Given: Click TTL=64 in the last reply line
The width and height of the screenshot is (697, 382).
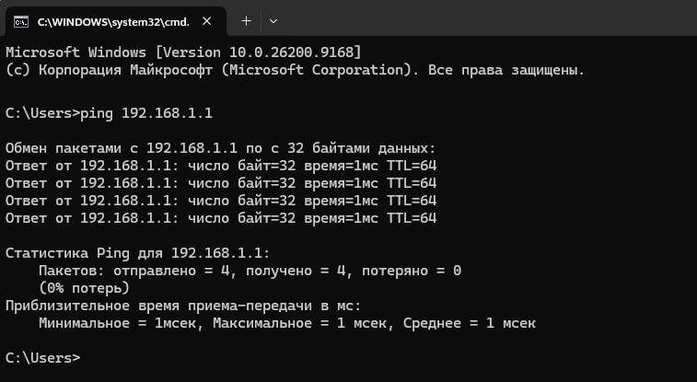Looking at the screenshot, I should coord(412,218).
